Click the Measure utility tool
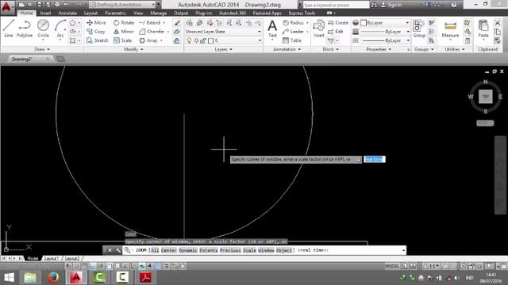Viewport: 508px width, 285px height. [x=450, y=29]
